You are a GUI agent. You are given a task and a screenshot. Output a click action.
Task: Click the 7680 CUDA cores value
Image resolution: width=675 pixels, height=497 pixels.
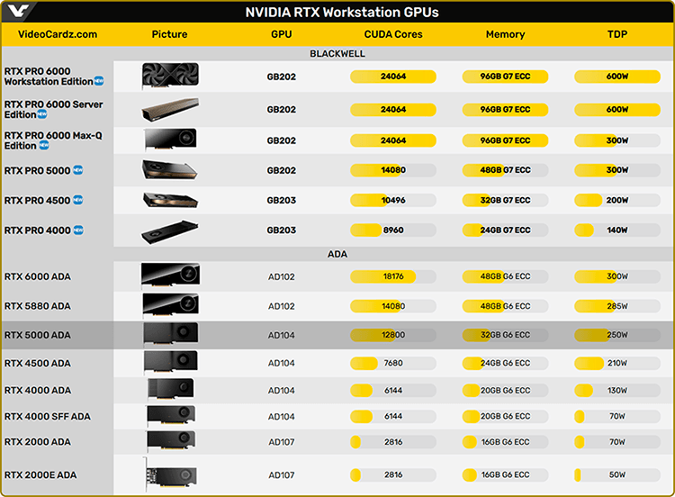pyautogui.click(x=393, y=363)
